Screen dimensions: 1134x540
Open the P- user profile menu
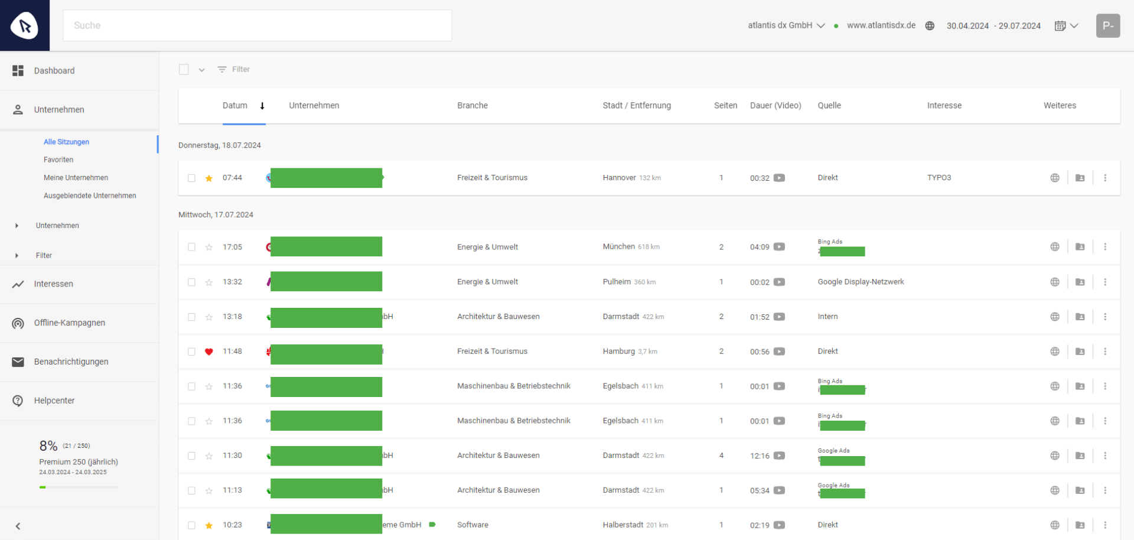click(1108, 25)
